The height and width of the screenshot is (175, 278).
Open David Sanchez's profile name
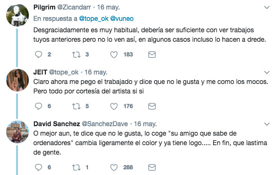57,124
